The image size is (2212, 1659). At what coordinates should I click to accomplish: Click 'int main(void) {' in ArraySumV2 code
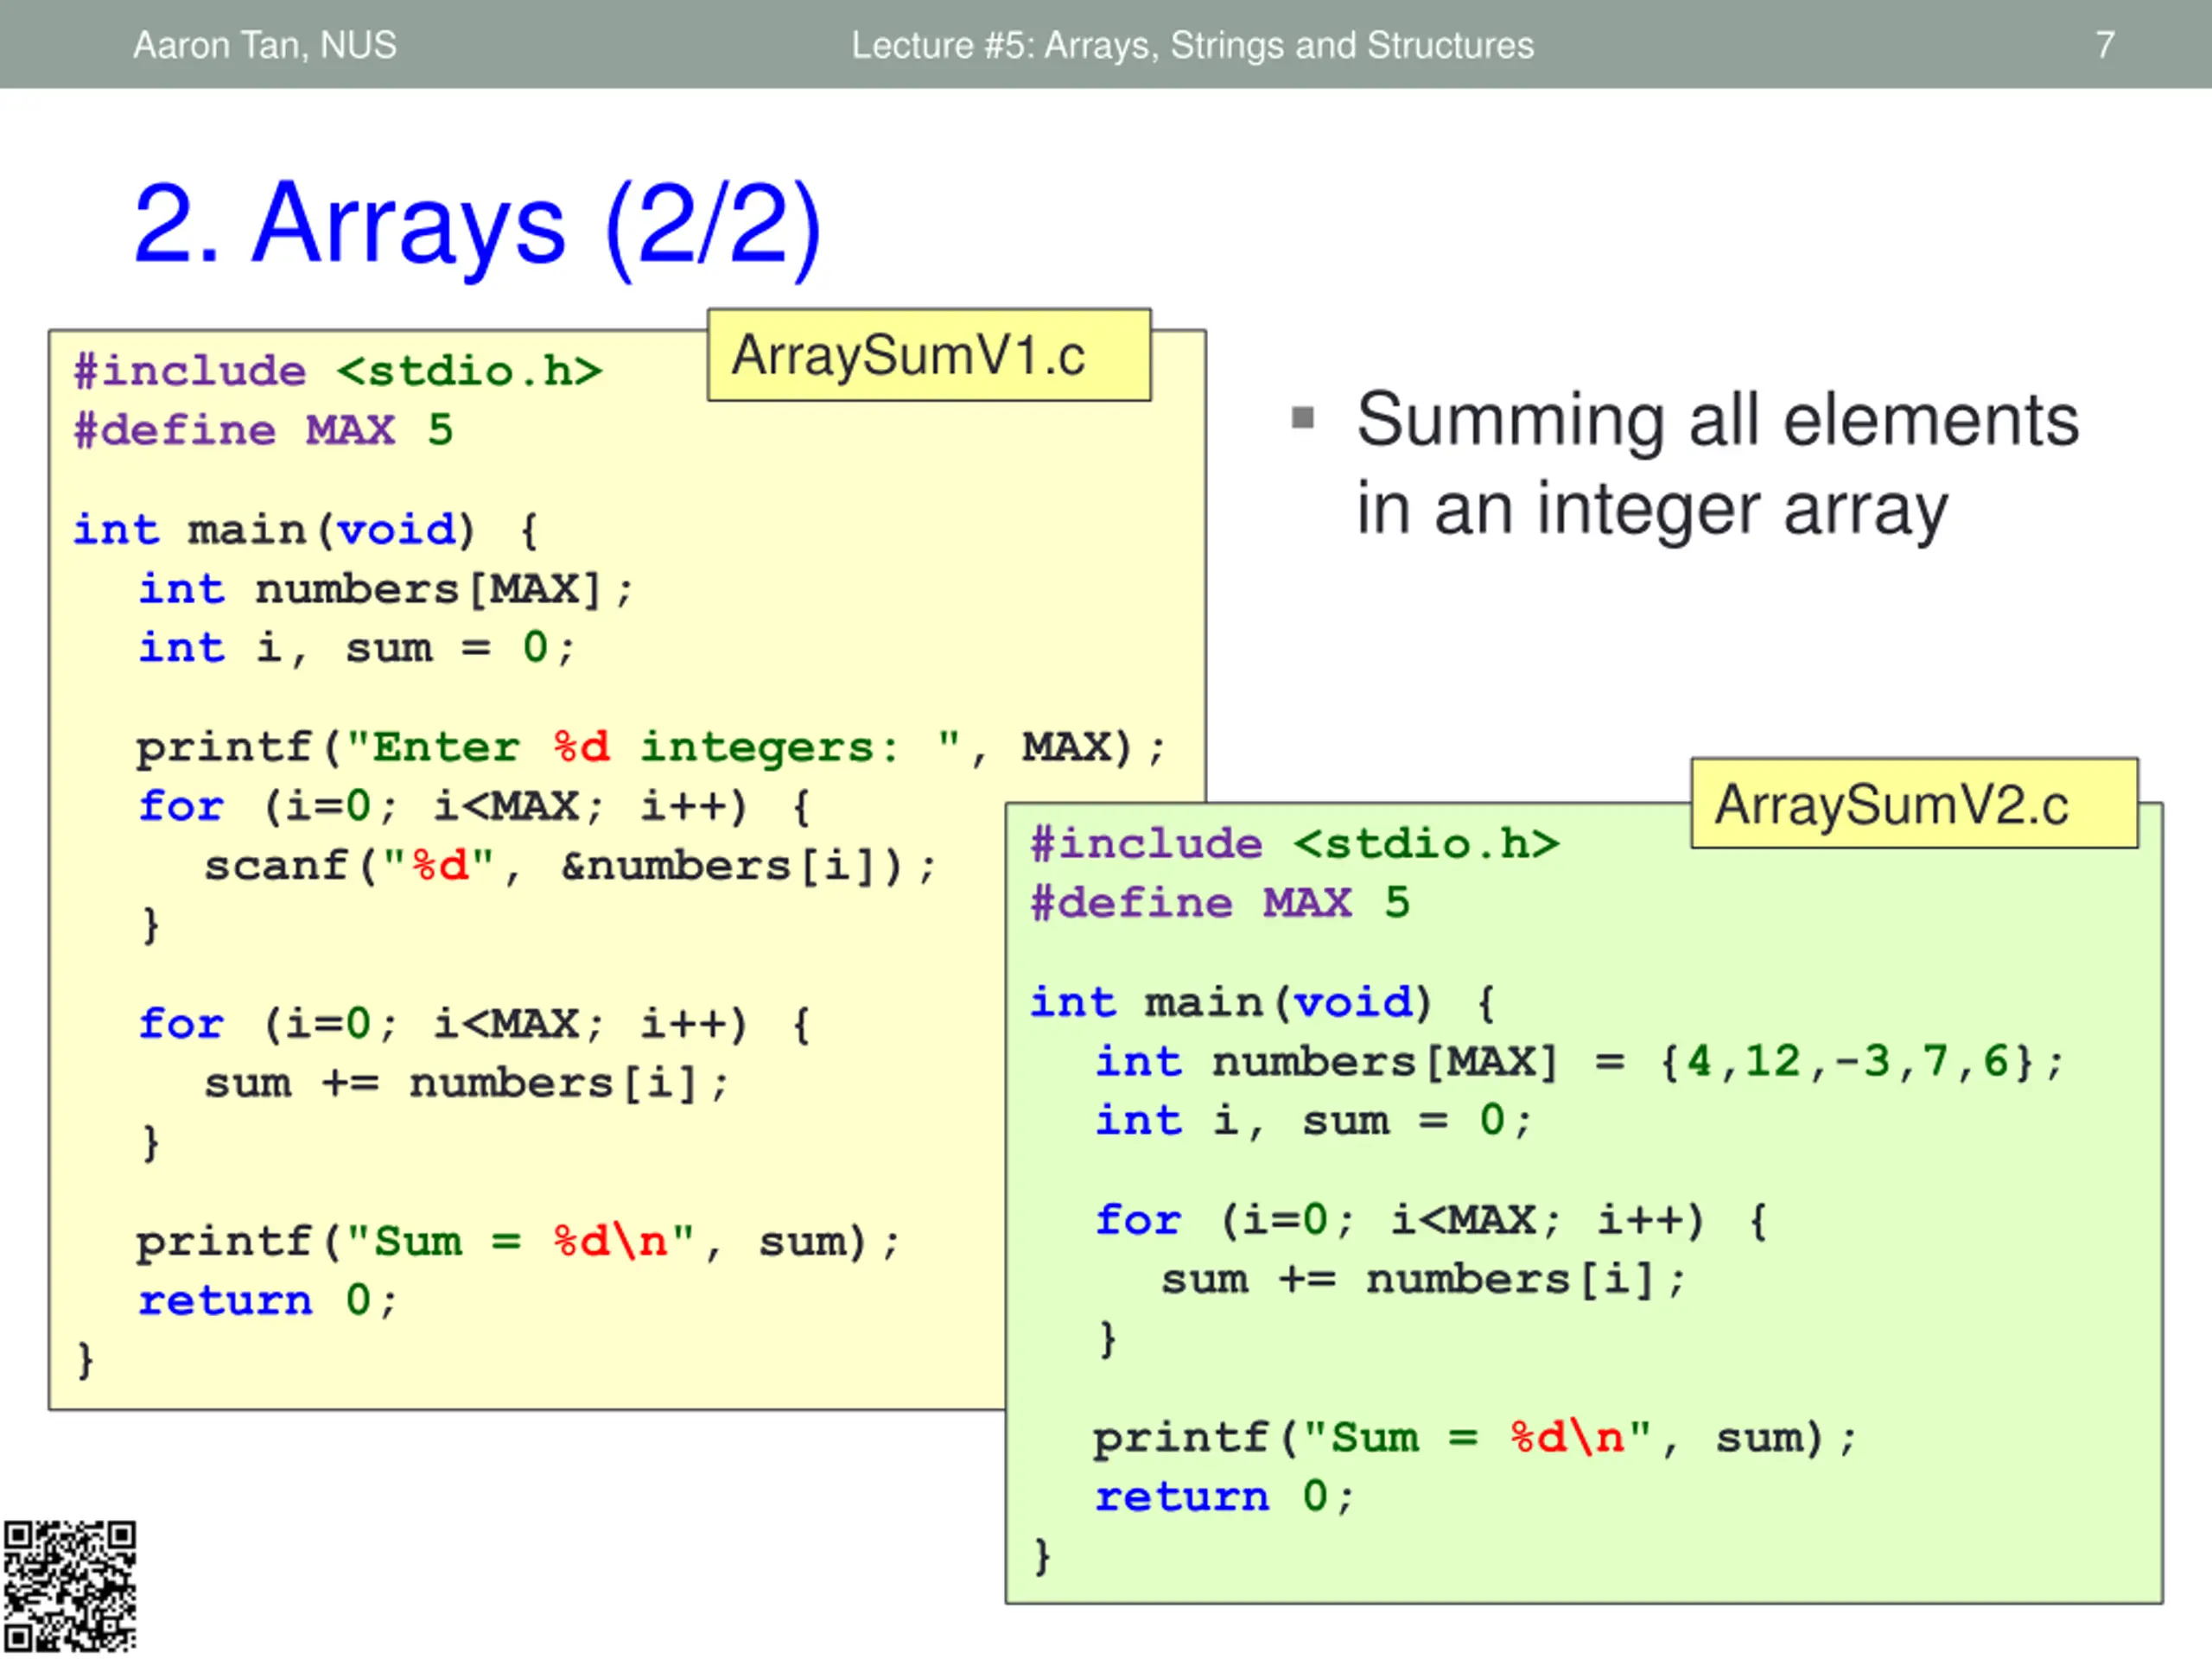tap(1264, 1003)
